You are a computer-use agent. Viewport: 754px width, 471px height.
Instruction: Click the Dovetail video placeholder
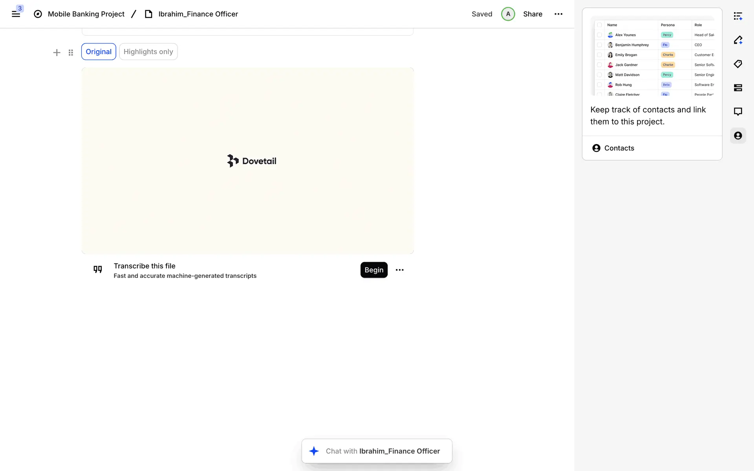tap(247, 161)
